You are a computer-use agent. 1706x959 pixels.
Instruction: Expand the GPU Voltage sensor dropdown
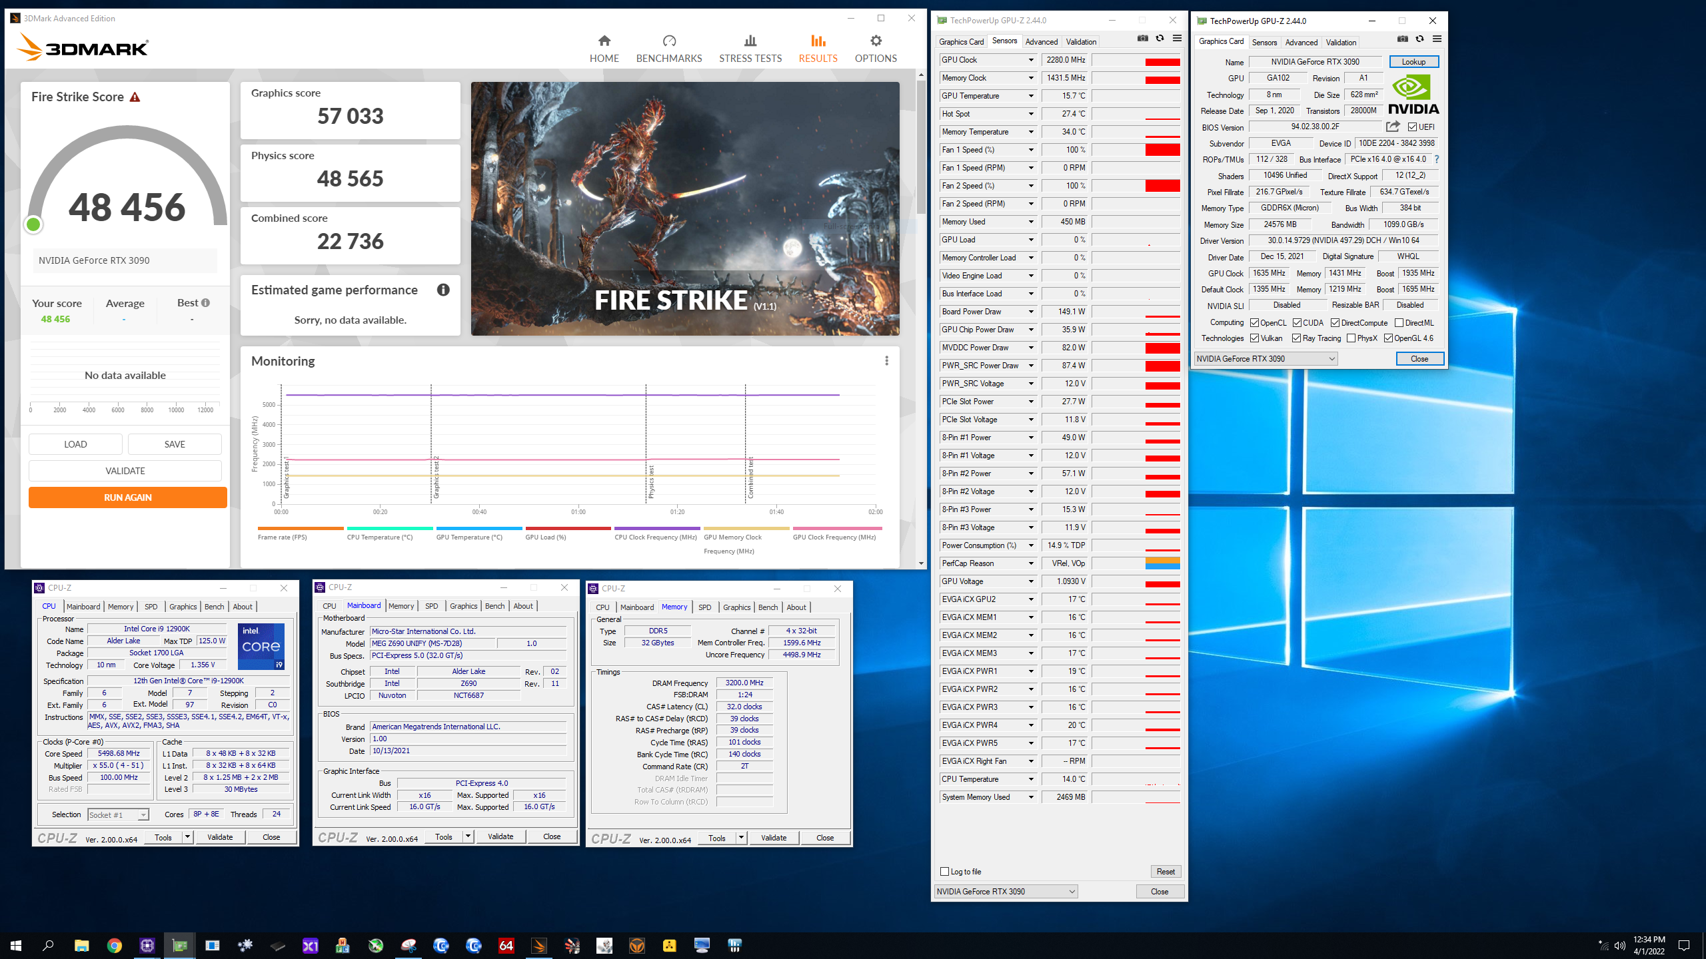coord(1031,581)
